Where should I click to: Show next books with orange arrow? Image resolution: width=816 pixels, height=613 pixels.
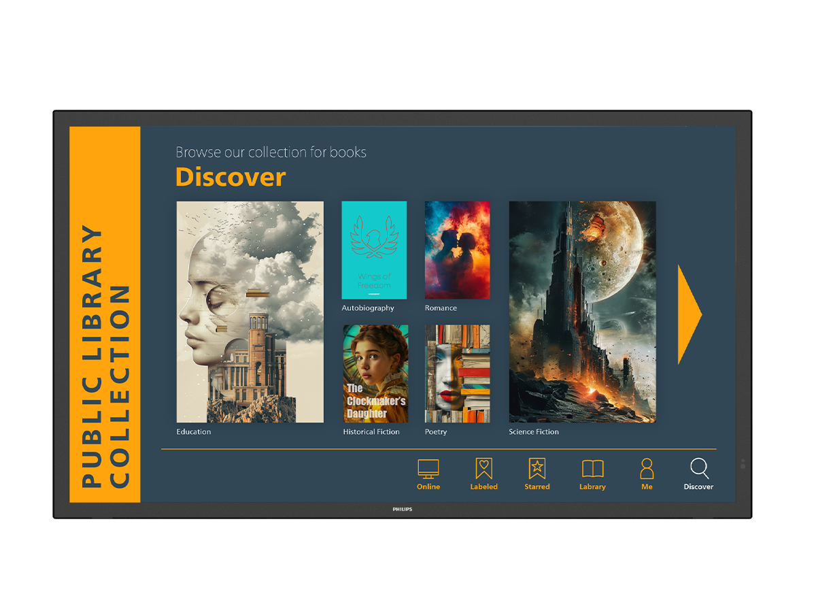click(689, 314)
